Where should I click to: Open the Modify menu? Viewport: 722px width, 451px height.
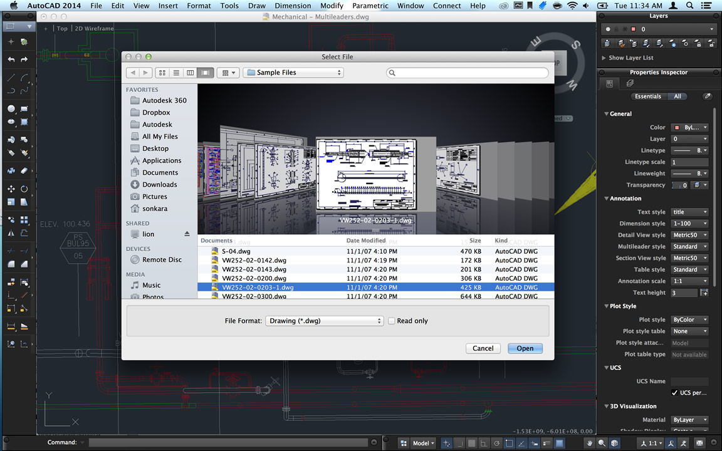(x=332, y=6)
